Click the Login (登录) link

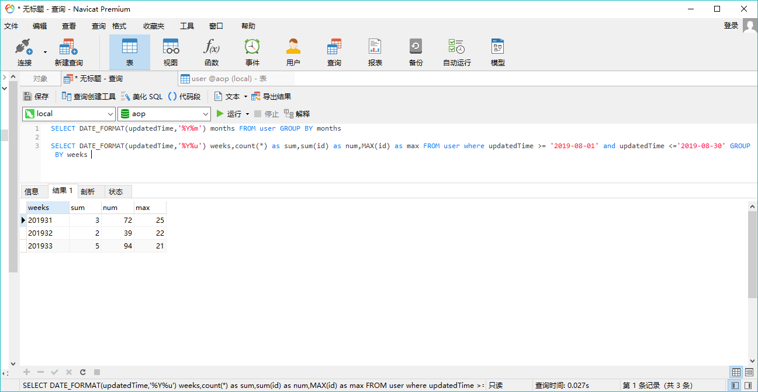pos(731,26)
